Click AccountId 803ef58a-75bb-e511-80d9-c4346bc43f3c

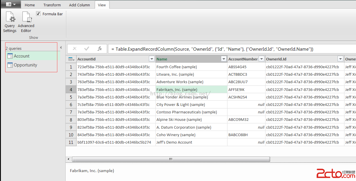[x=116, y=119]
